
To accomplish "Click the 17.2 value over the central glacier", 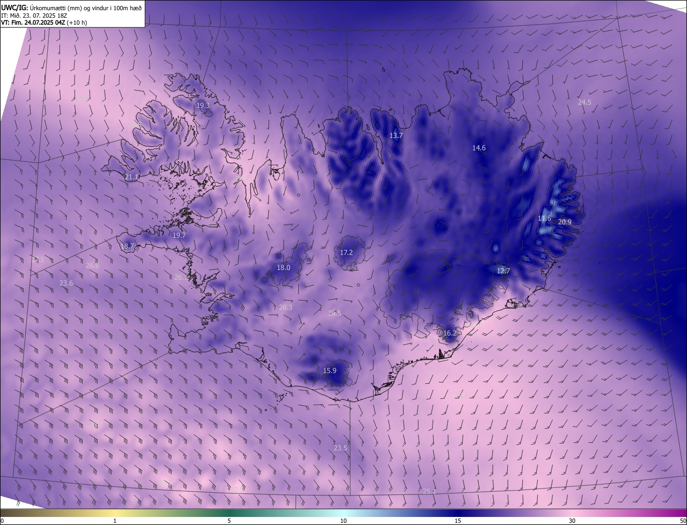I will [x=346, y=252].
